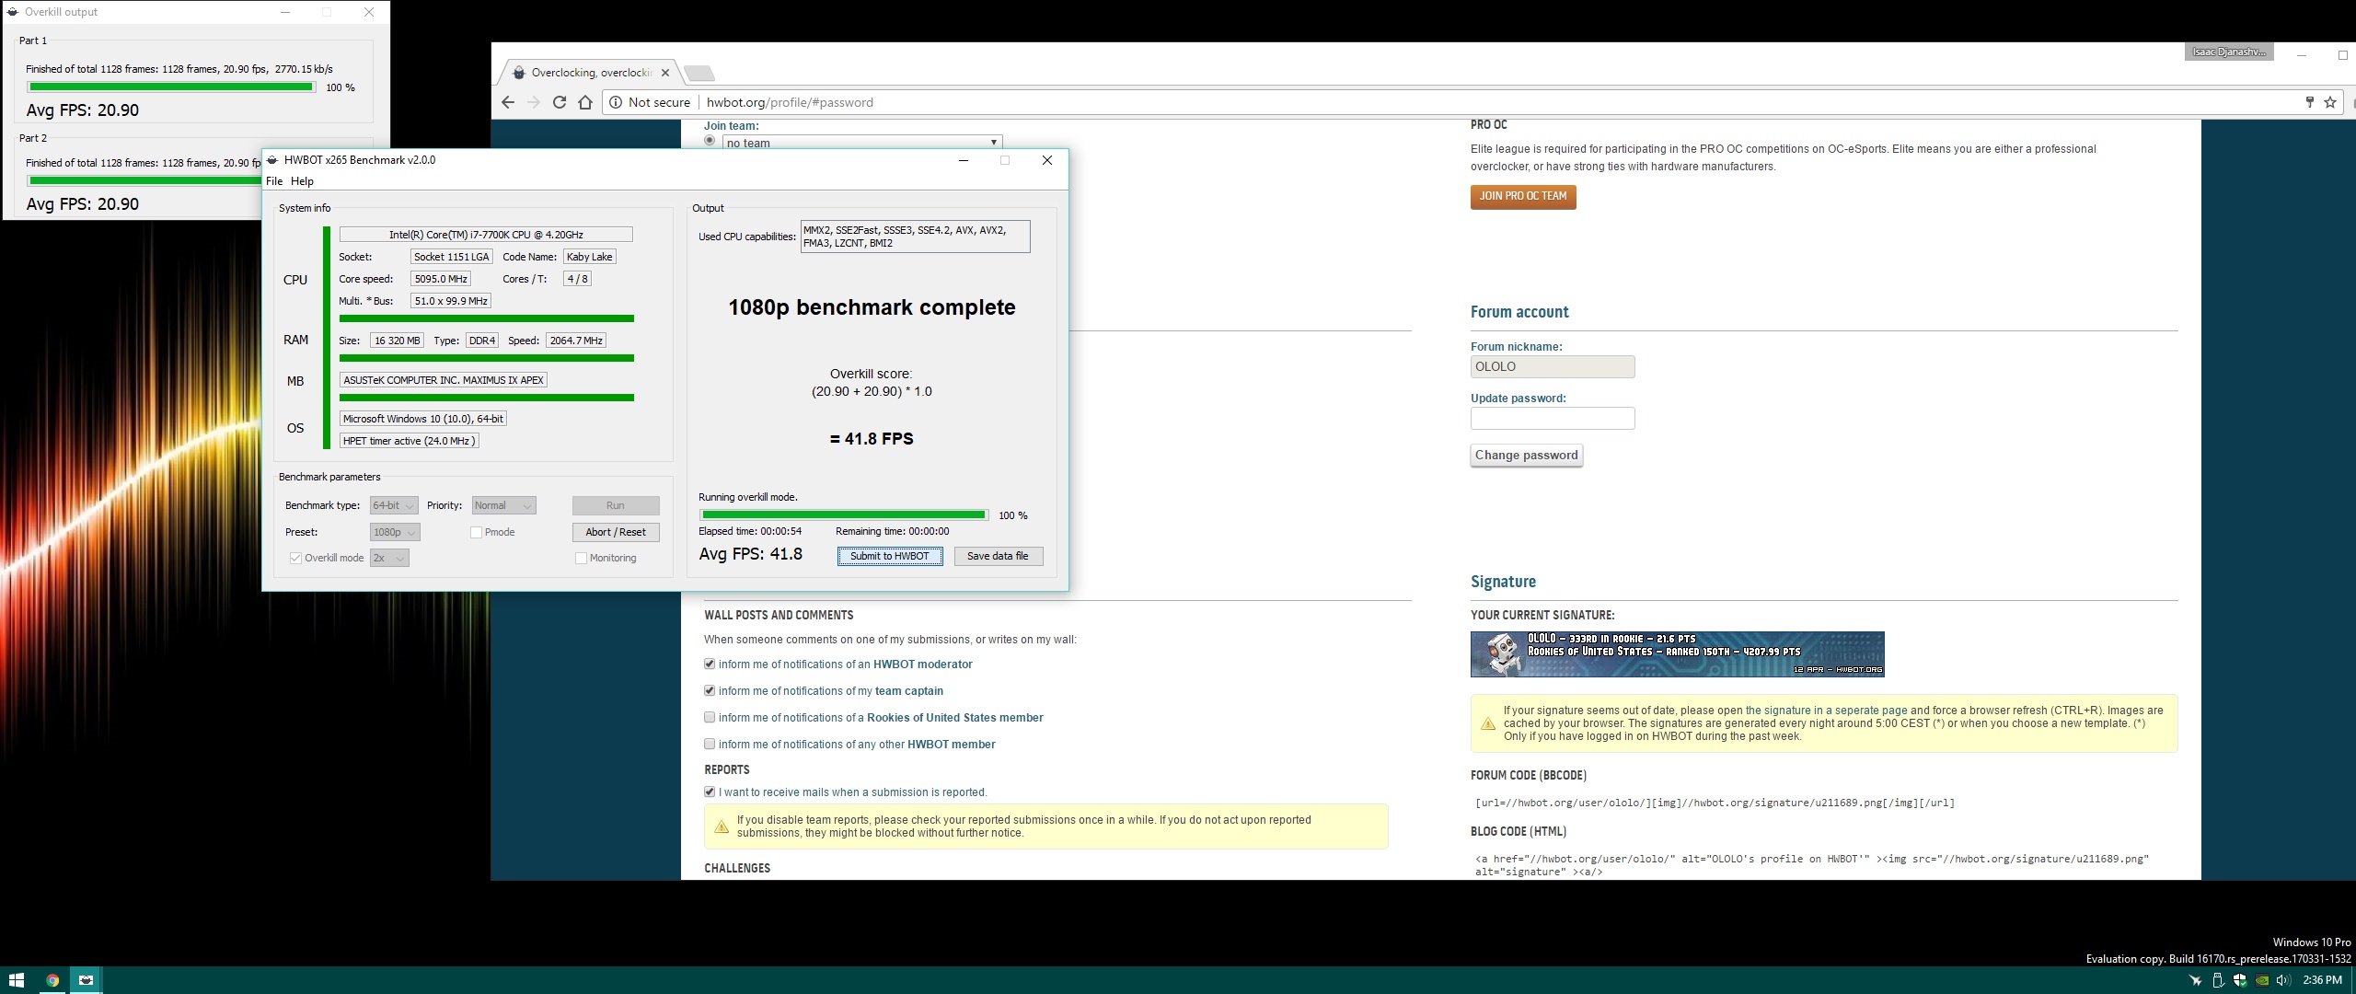
Task: Open the Benchmark type 64-bit dropdown
Action: 394,505
